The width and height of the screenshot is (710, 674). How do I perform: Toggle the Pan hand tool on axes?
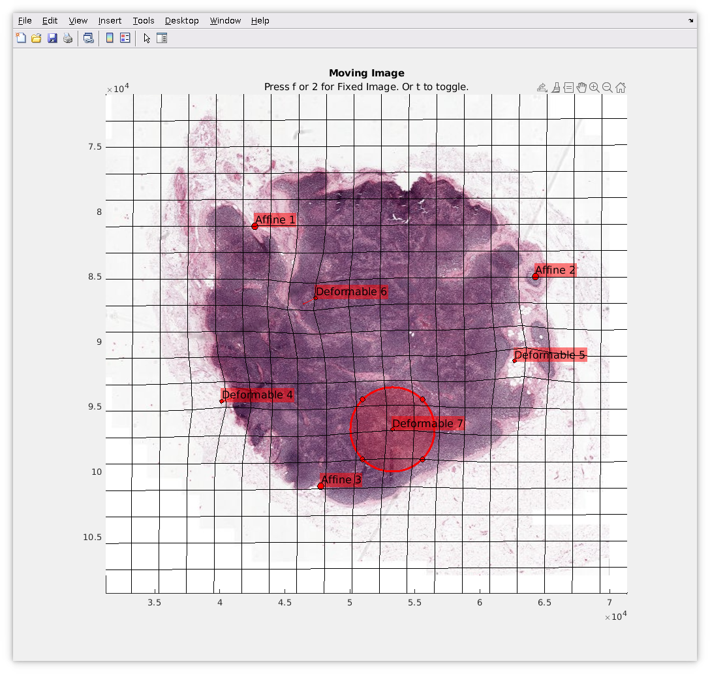click(x=581, y=88)
